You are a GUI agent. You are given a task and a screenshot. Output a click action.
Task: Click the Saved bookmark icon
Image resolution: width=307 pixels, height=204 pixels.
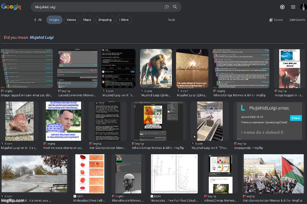tap(271, 20)
